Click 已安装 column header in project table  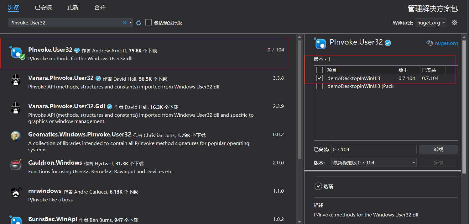(429, 70)
